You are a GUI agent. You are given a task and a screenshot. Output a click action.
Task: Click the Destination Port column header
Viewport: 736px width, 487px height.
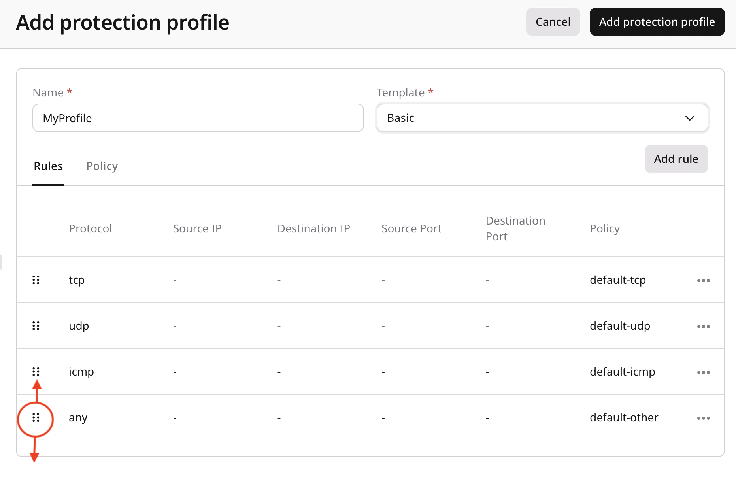point(515,228)
